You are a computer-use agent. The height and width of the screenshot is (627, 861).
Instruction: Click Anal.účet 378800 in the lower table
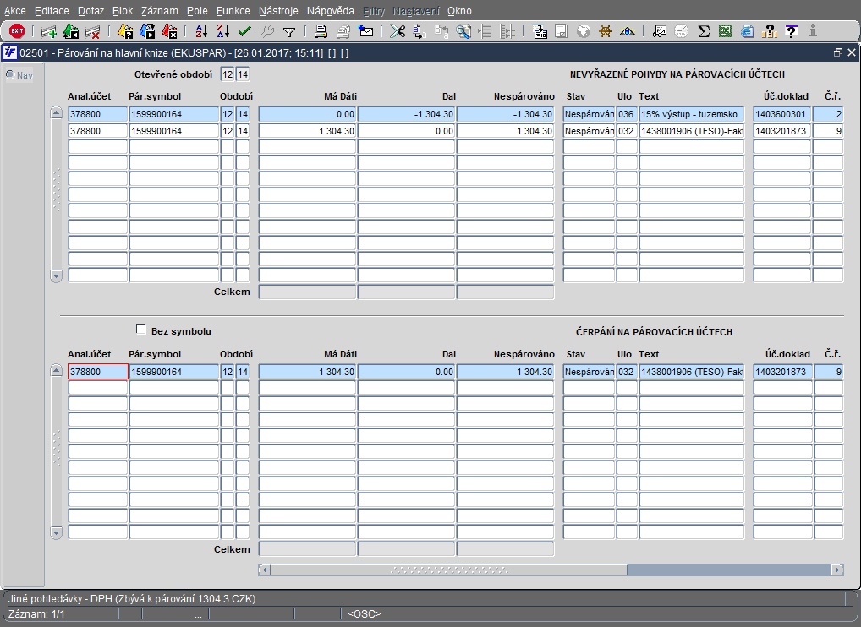tap(98, 371)
